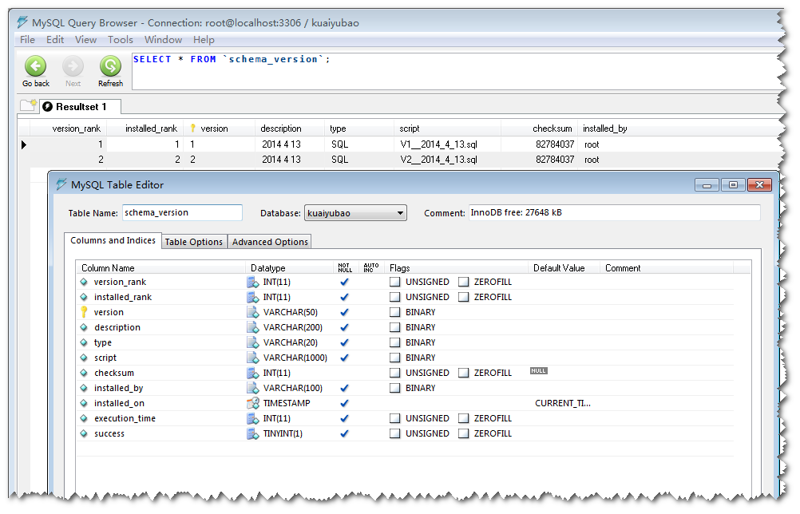Enable UNSIGNED flag for version_rank
Viewport: 800px width, 514px height.
[x=395, y=282]
